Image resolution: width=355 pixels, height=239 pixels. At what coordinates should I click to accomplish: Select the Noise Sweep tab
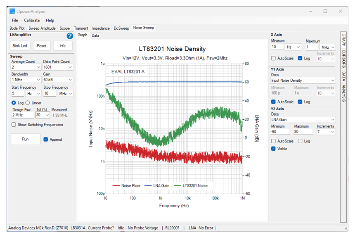click(x=144, y=28)
